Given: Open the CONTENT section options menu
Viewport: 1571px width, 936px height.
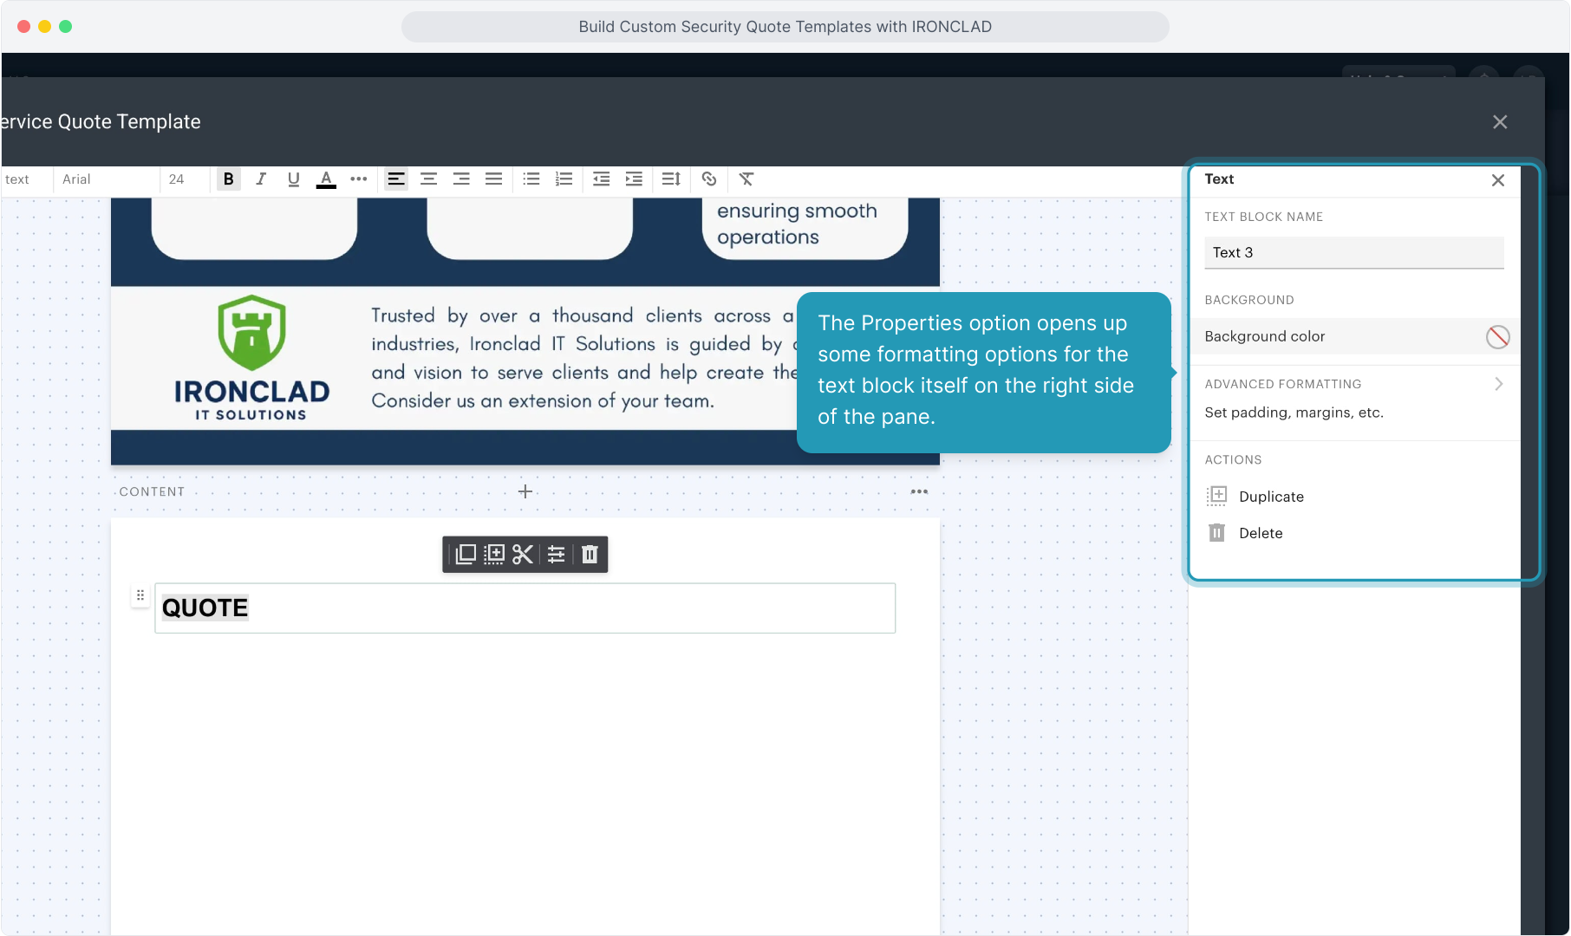Looking at the screenshot, I should pos(919,491).
